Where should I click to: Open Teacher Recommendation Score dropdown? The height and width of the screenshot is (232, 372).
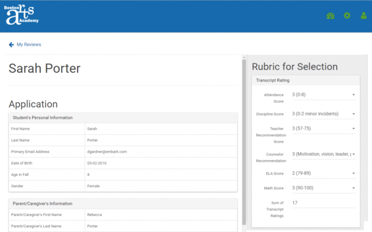pos(323,128)
